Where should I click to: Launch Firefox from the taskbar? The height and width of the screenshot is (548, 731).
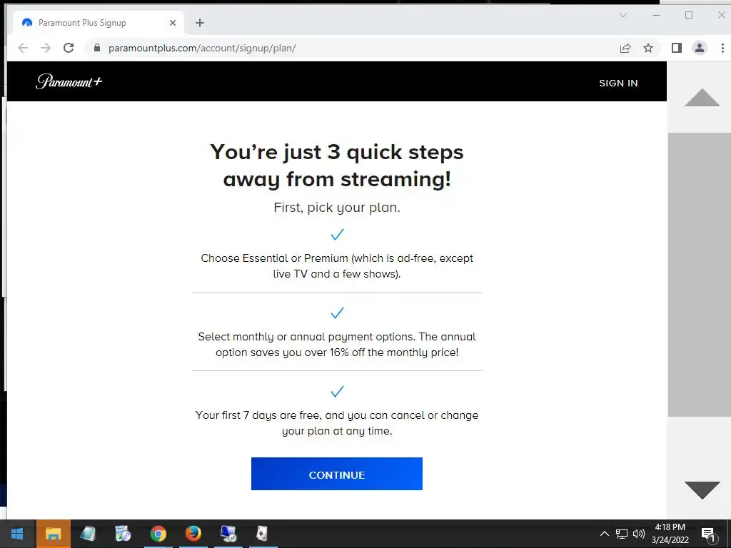pos(193,534)
